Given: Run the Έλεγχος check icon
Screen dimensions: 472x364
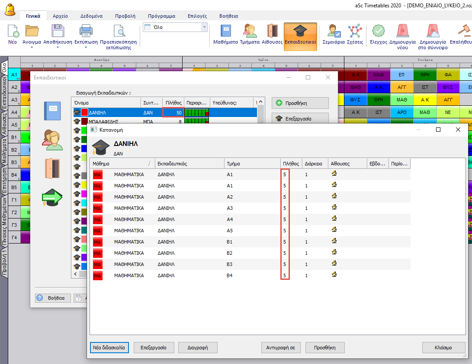Looking at the screenshot, I should (x=378, y=31).
